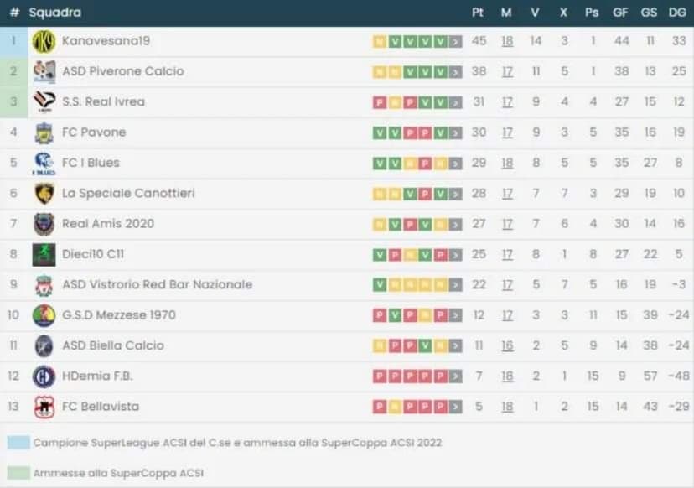694x488 pixels.
Task: Click ASD Vistrorio Red Bar Nazionale crest
Action: point(44,285)
